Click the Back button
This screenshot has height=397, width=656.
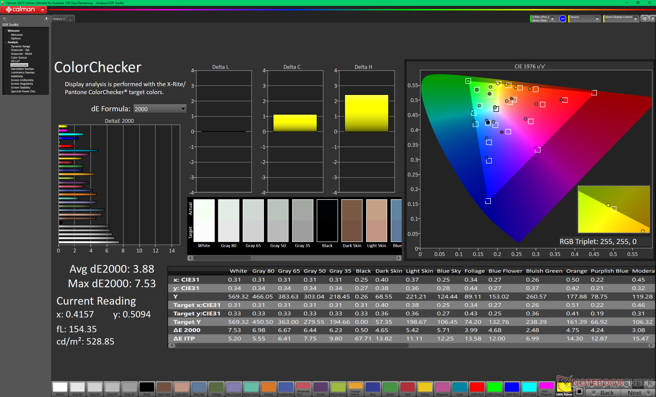[x=604, y=393]
